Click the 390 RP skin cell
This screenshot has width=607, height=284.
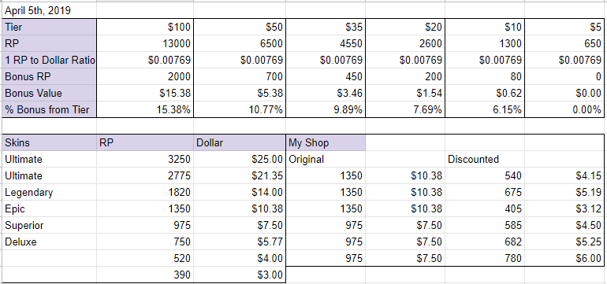pos(145,275)
